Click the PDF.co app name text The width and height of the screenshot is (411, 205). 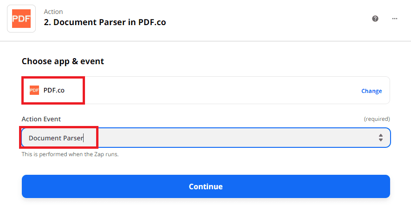click(54, 90)
